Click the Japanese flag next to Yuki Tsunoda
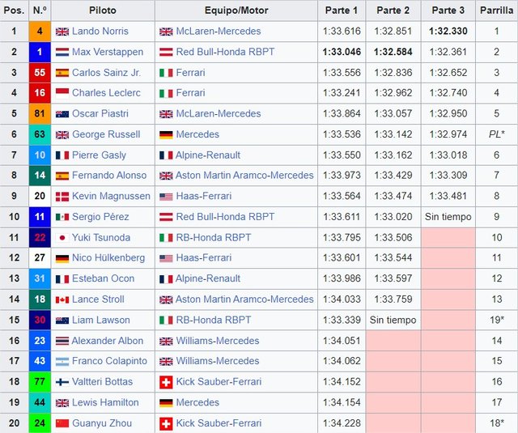 click(x=62, y=238)
